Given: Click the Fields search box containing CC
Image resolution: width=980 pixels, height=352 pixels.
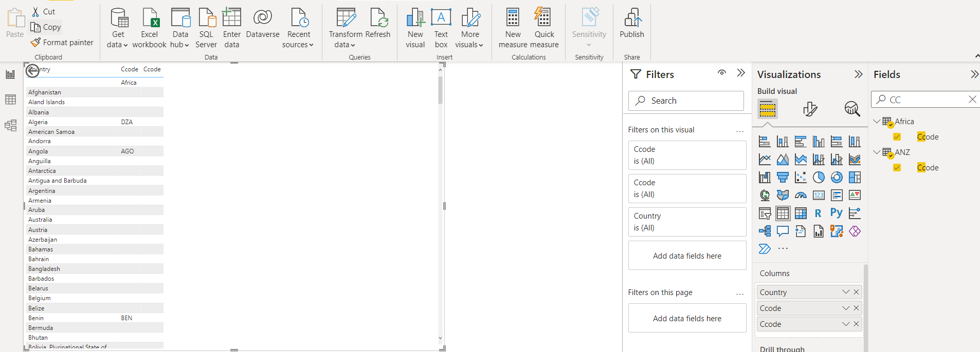Looking at the screenshot, I should [x=925, y=100].
